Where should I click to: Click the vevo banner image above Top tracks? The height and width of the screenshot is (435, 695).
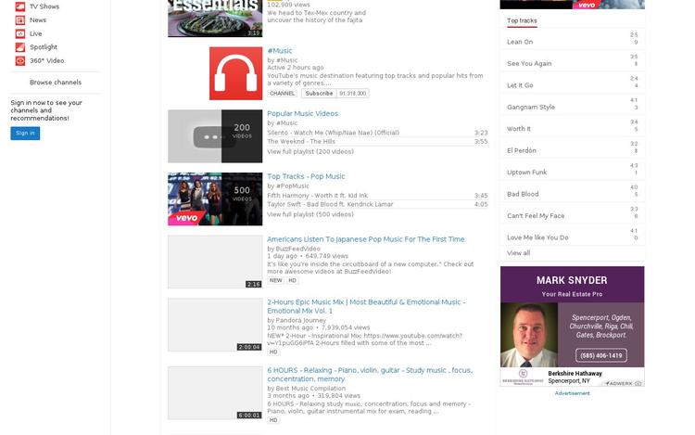tap(573, 5)
